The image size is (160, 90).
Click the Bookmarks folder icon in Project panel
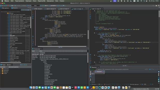click(2, 69)
